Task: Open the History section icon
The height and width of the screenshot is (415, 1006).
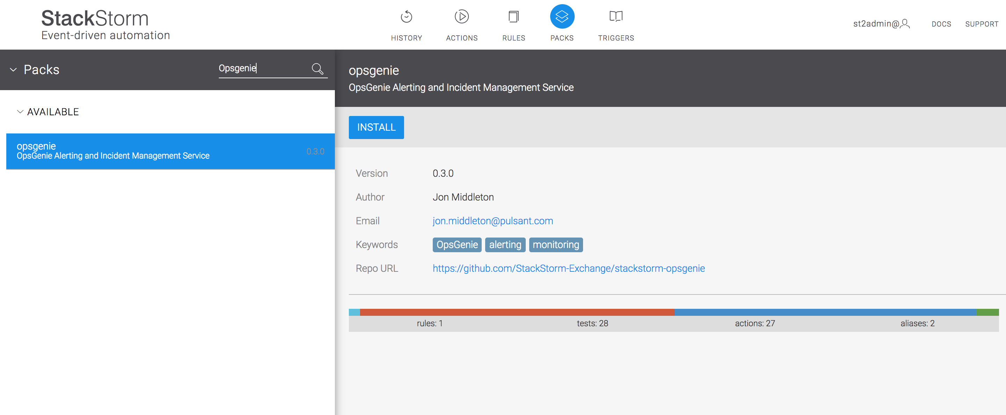Action: tap(406, 17)
